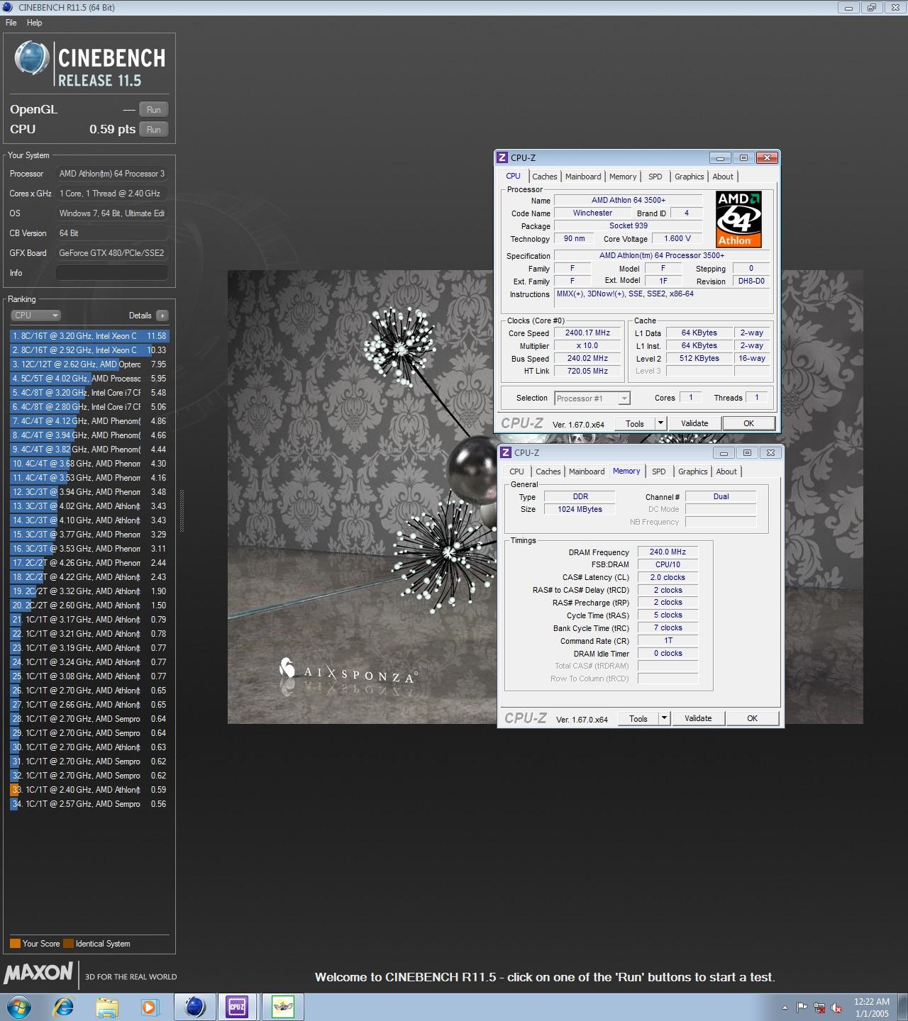
Task: Click the empty Info input field
Action: pyautogui.click(x=112, y=273)
